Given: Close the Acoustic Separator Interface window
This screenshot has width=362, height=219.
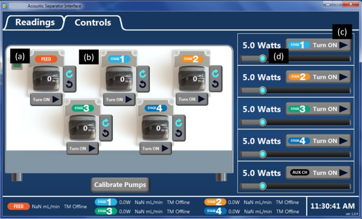Looking at the screenshot, I should click(351, 4).
